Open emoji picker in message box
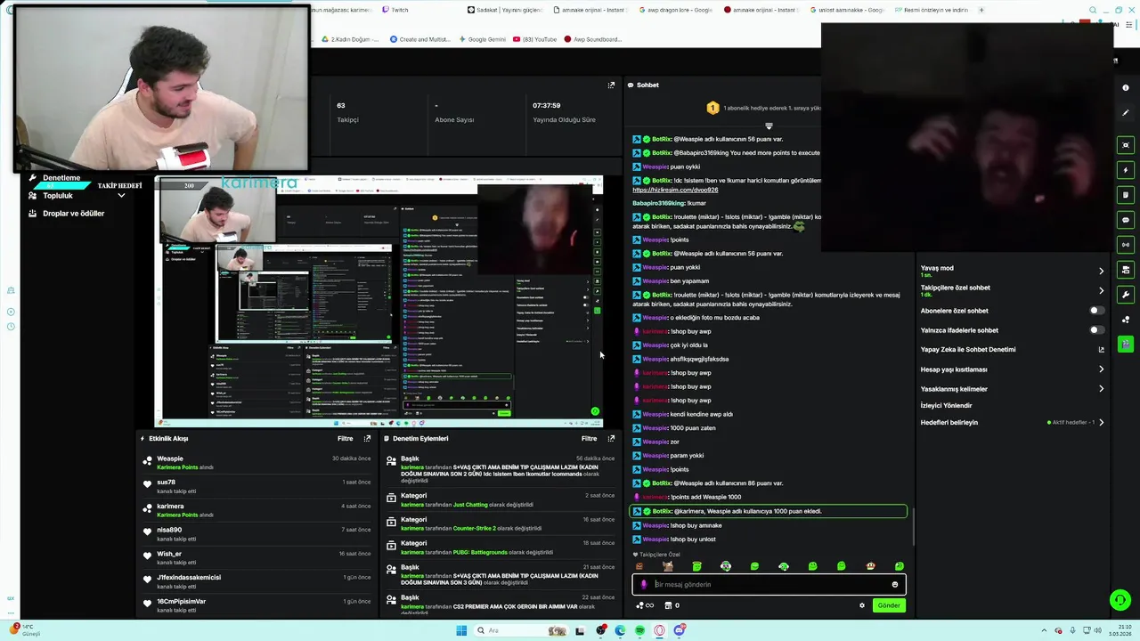Image resolution: width=1140 pixels, height=641 pixels. (x=895, y=585)
